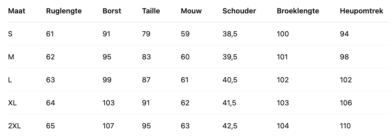
Task: Click the Maat column header
Action: 17,11
